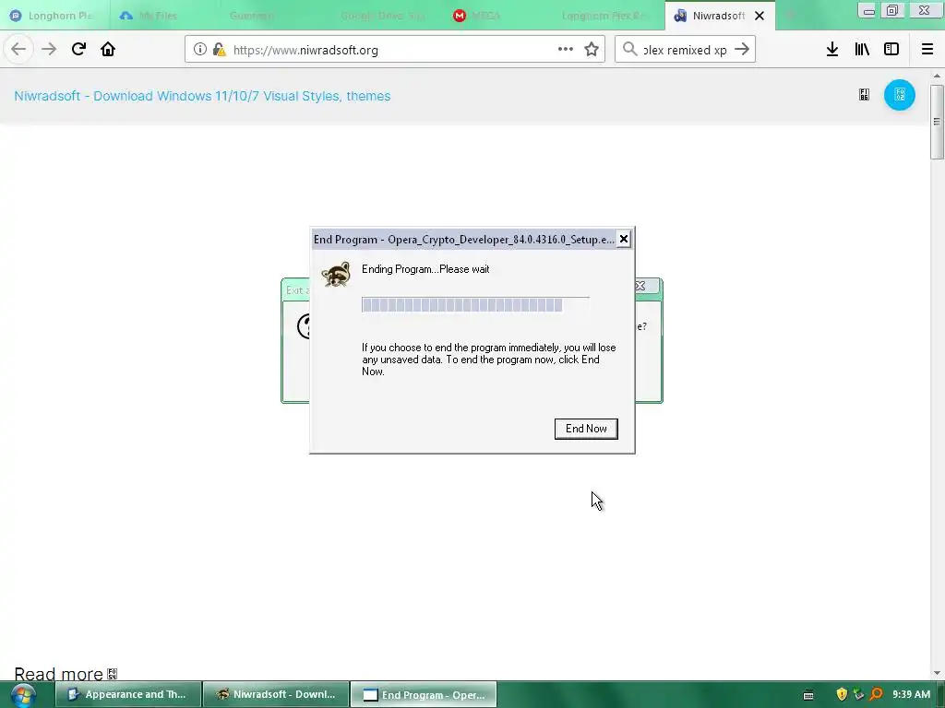Open the Firefox hamburger menu
Screen dimensions: 945x708
[x=927, y=50]
